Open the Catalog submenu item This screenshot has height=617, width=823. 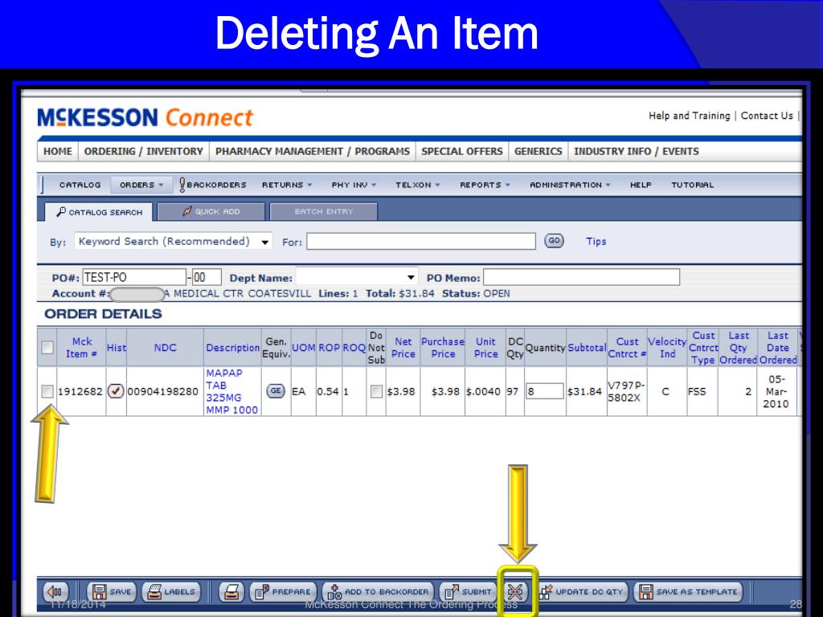pos(80,185)
